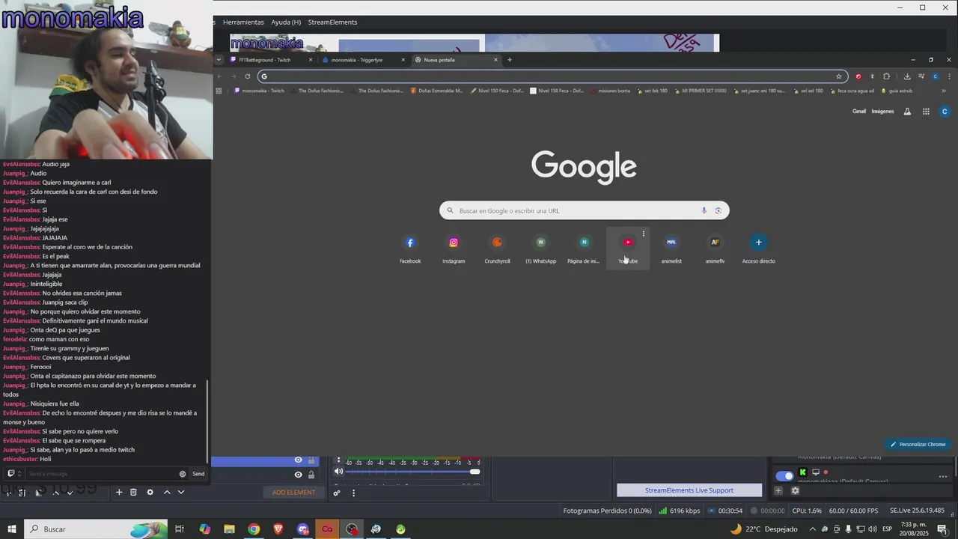Delete selected OBS source with trash icon

point(133,492)
